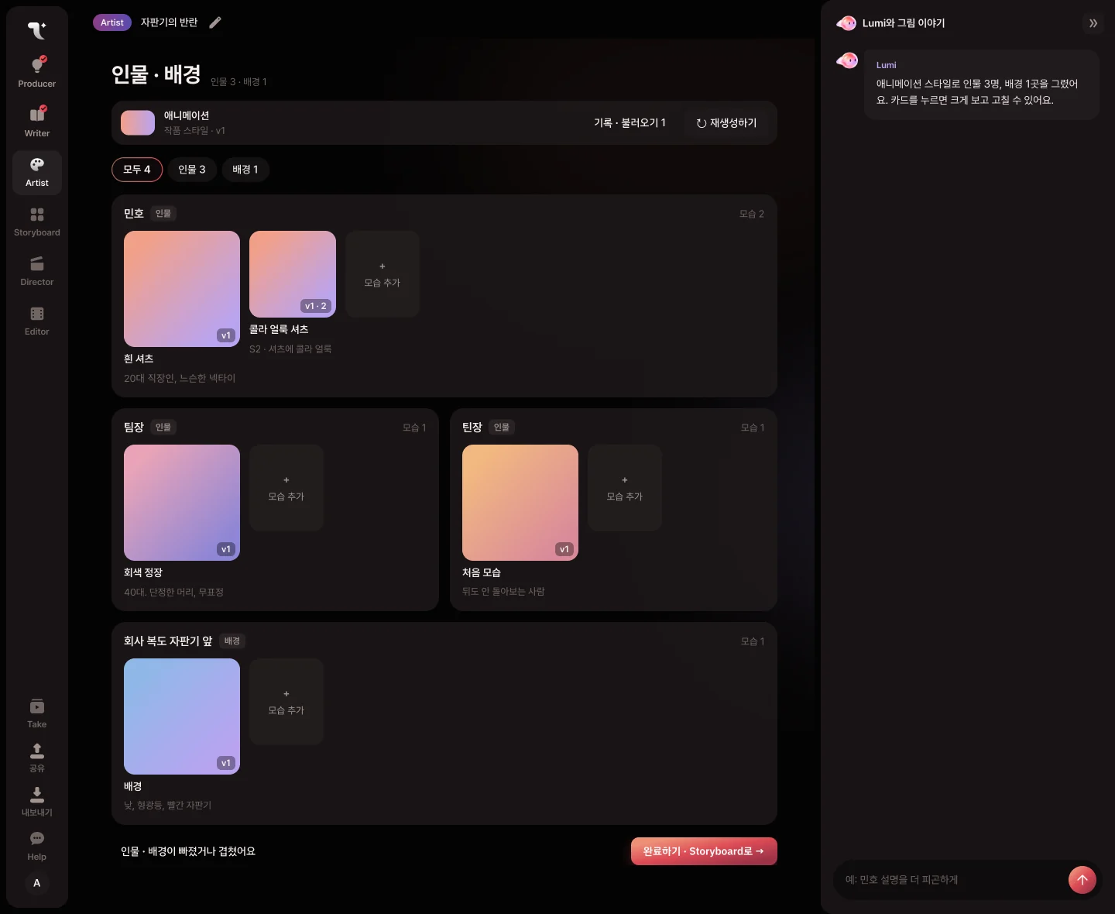Click the Artist badge in header
Viewport: 1115px width, 914px height.
[112, 22]
